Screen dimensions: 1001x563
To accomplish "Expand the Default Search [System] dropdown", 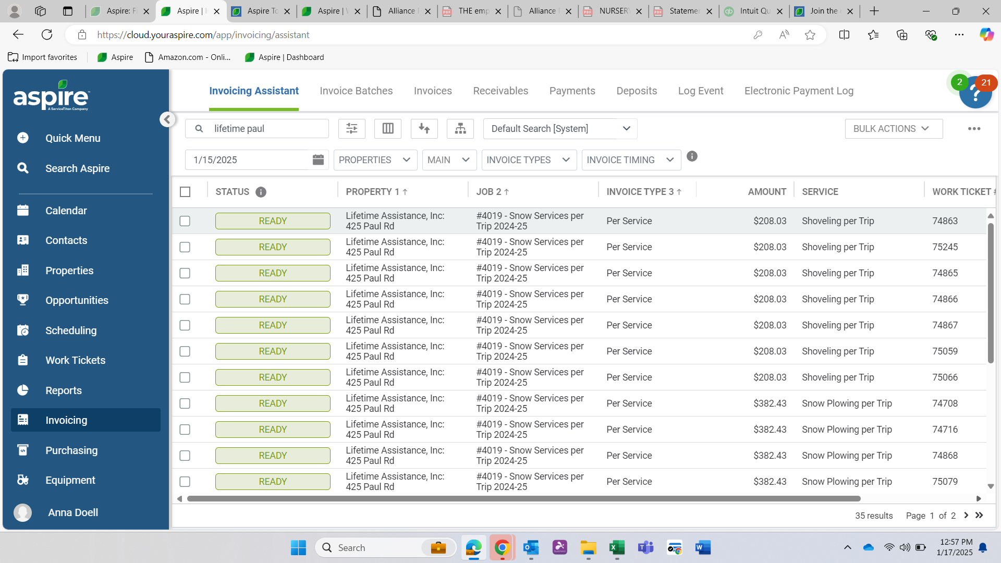I will 560,129.
